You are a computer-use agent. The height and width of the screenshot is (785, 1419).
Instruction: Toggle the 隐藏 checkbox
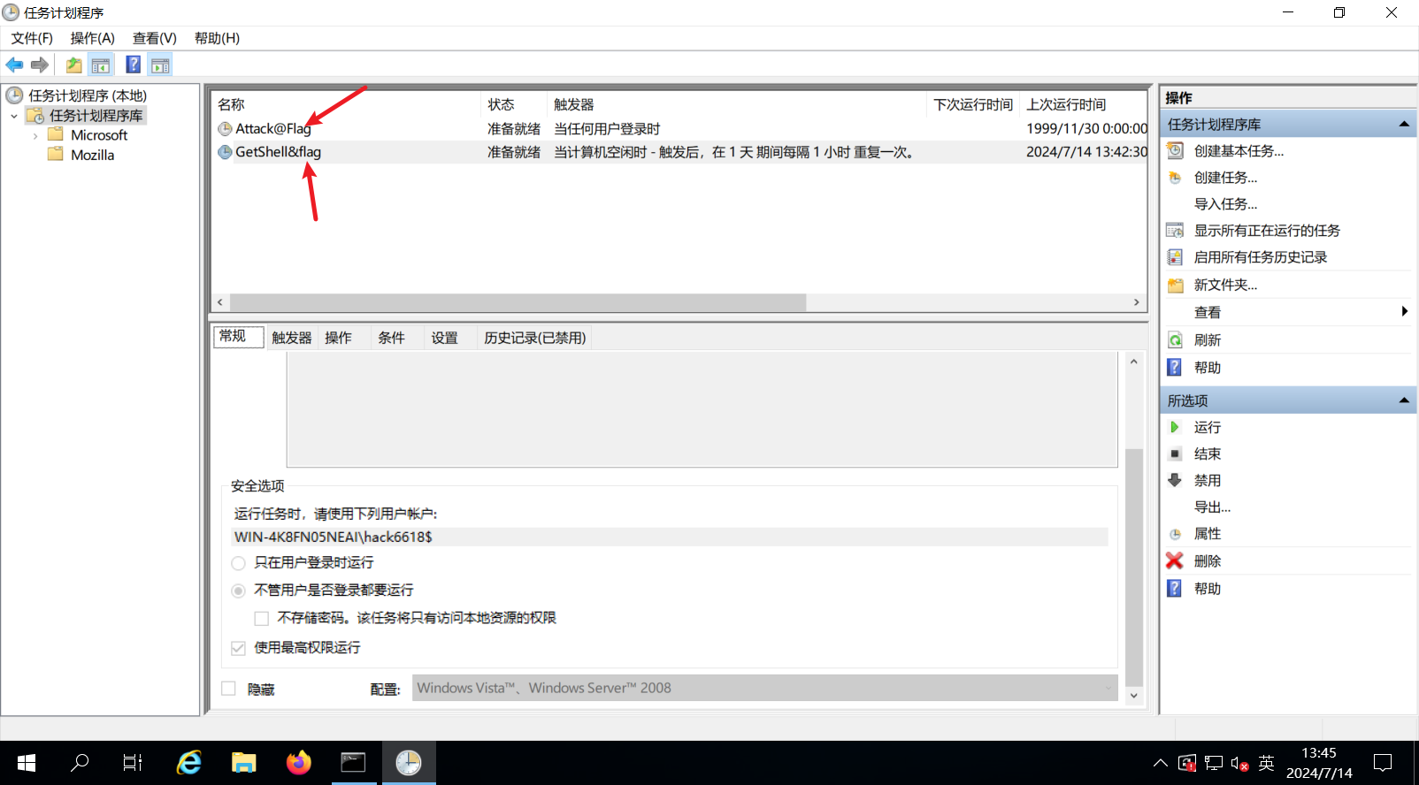point(228,689)
